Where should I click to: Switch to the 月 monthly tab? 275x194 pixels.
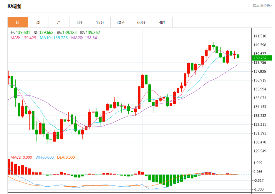click(59, 22)
